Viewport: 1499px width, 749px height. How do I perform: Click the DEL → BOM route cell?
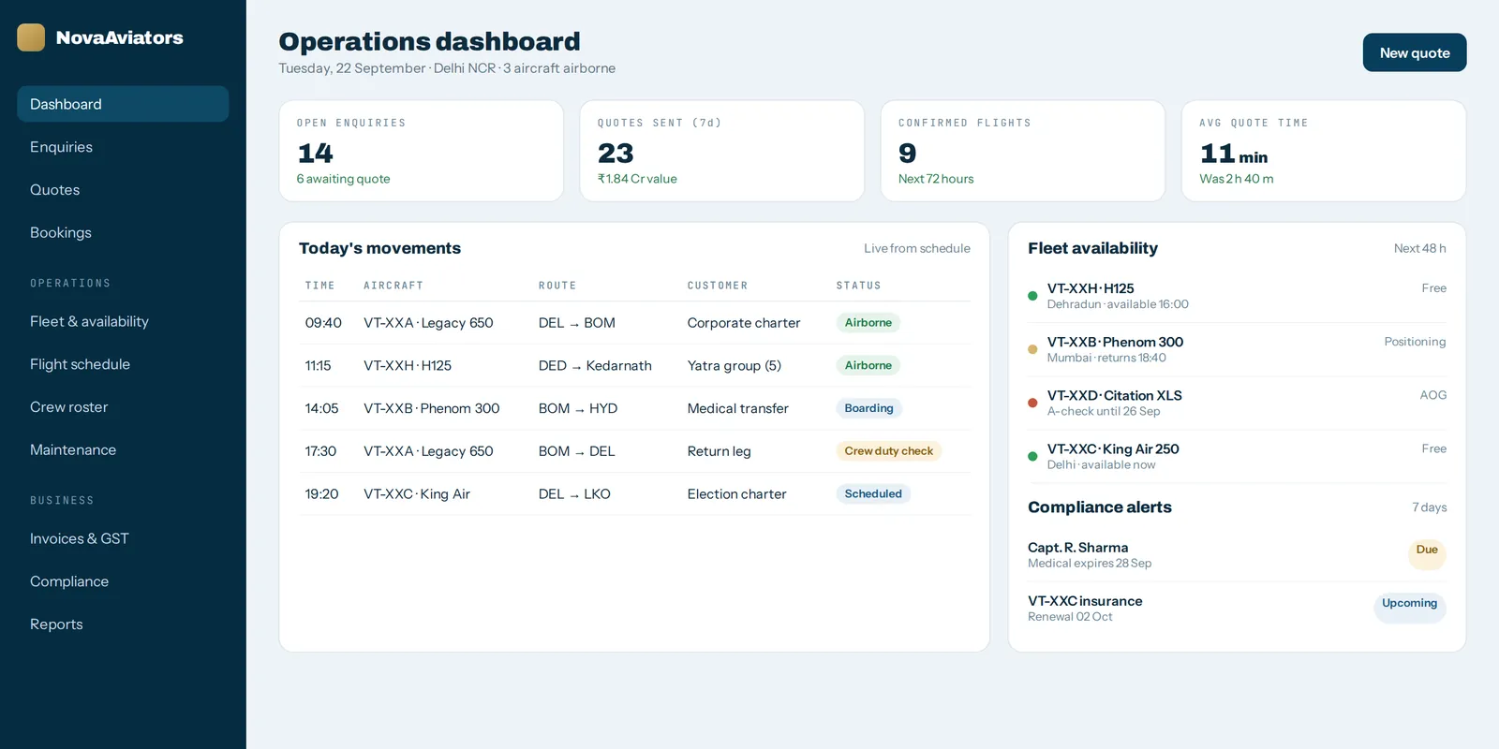coord(577,323)
